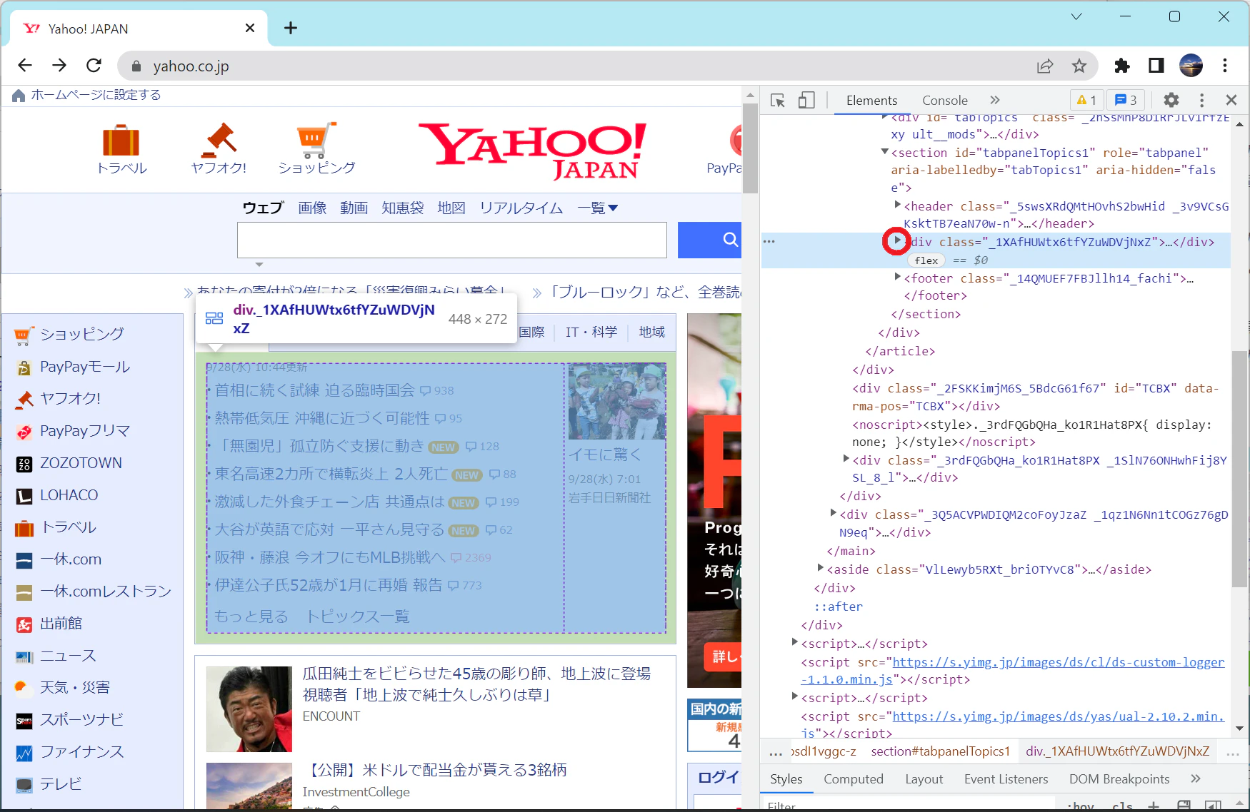
Task: Select the DOM Breakpoints pane tab
Action: pyautogui.click(x=1119, y=779)
